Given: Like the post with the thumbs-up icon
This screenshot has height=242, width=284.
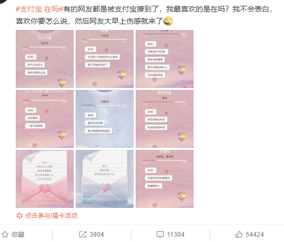Looking at the screenshot, I should tap(239, 234).
